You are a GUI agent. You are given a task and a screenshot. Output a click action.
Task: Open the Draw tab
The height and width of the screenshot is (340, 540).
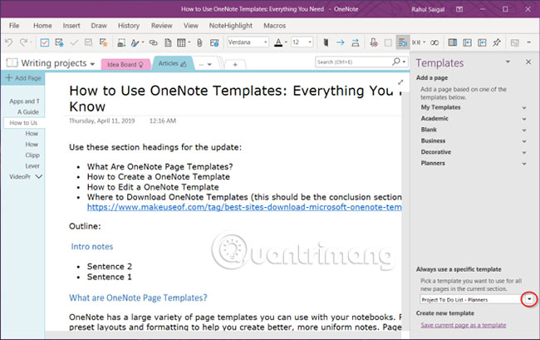point(99,26)
